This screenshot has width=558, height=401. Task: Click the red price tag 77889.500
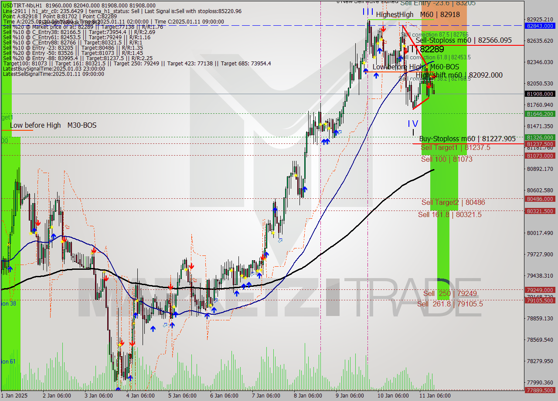541,390
